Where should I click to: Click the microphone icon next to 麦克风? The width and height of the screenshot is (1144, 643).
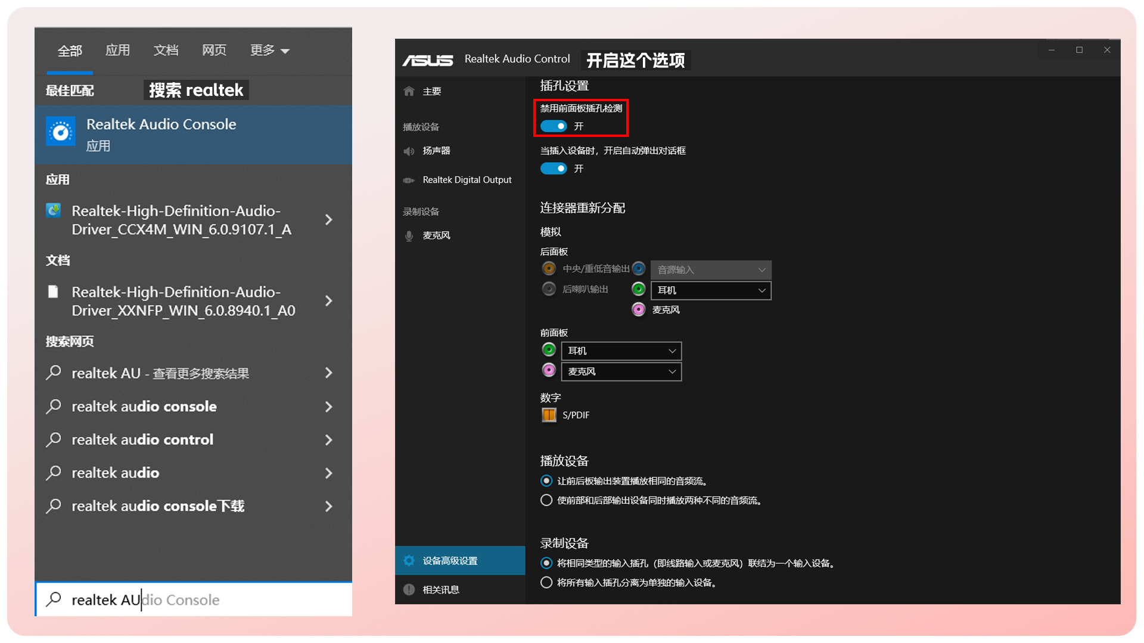pos(409,236)
